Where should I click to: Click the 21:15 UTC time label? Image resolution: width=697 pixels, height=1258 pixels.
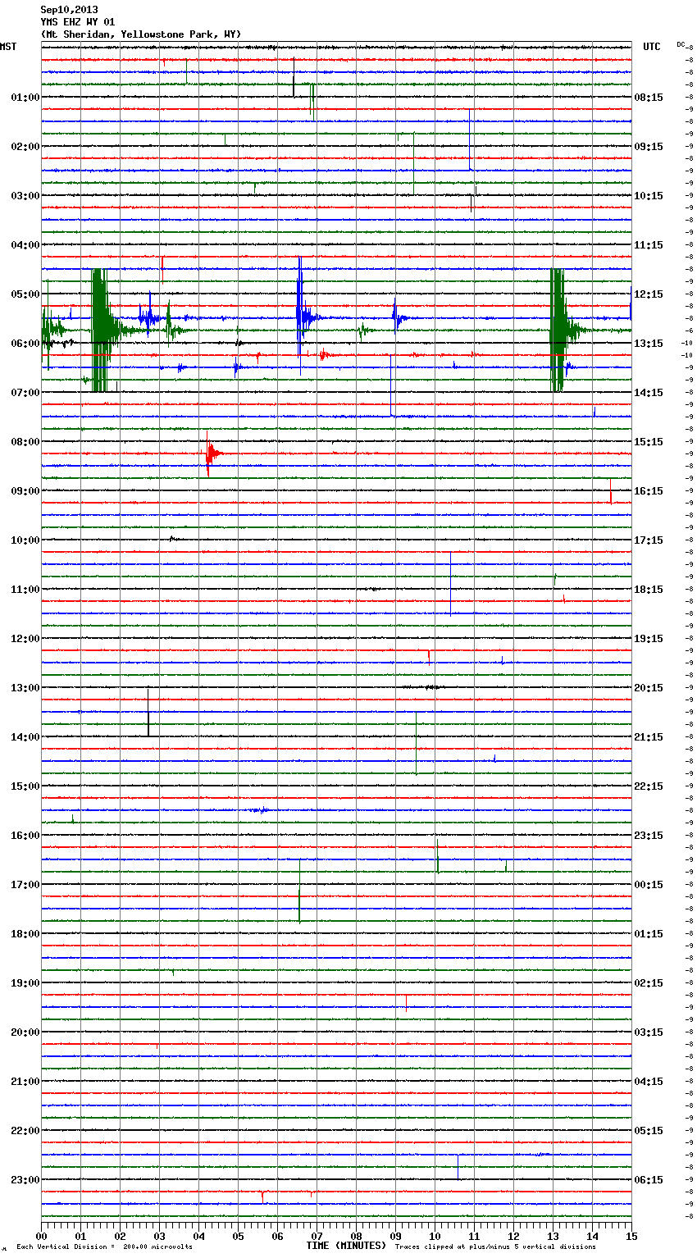649,737
